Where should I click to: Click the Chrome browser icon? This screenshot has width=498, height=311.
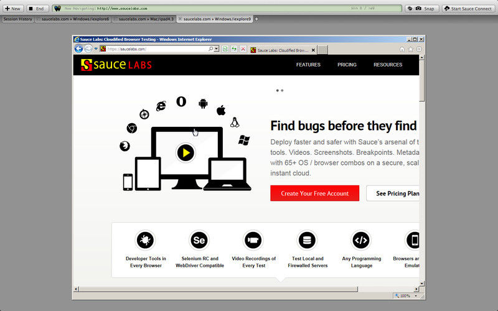[x=132, y=128]
